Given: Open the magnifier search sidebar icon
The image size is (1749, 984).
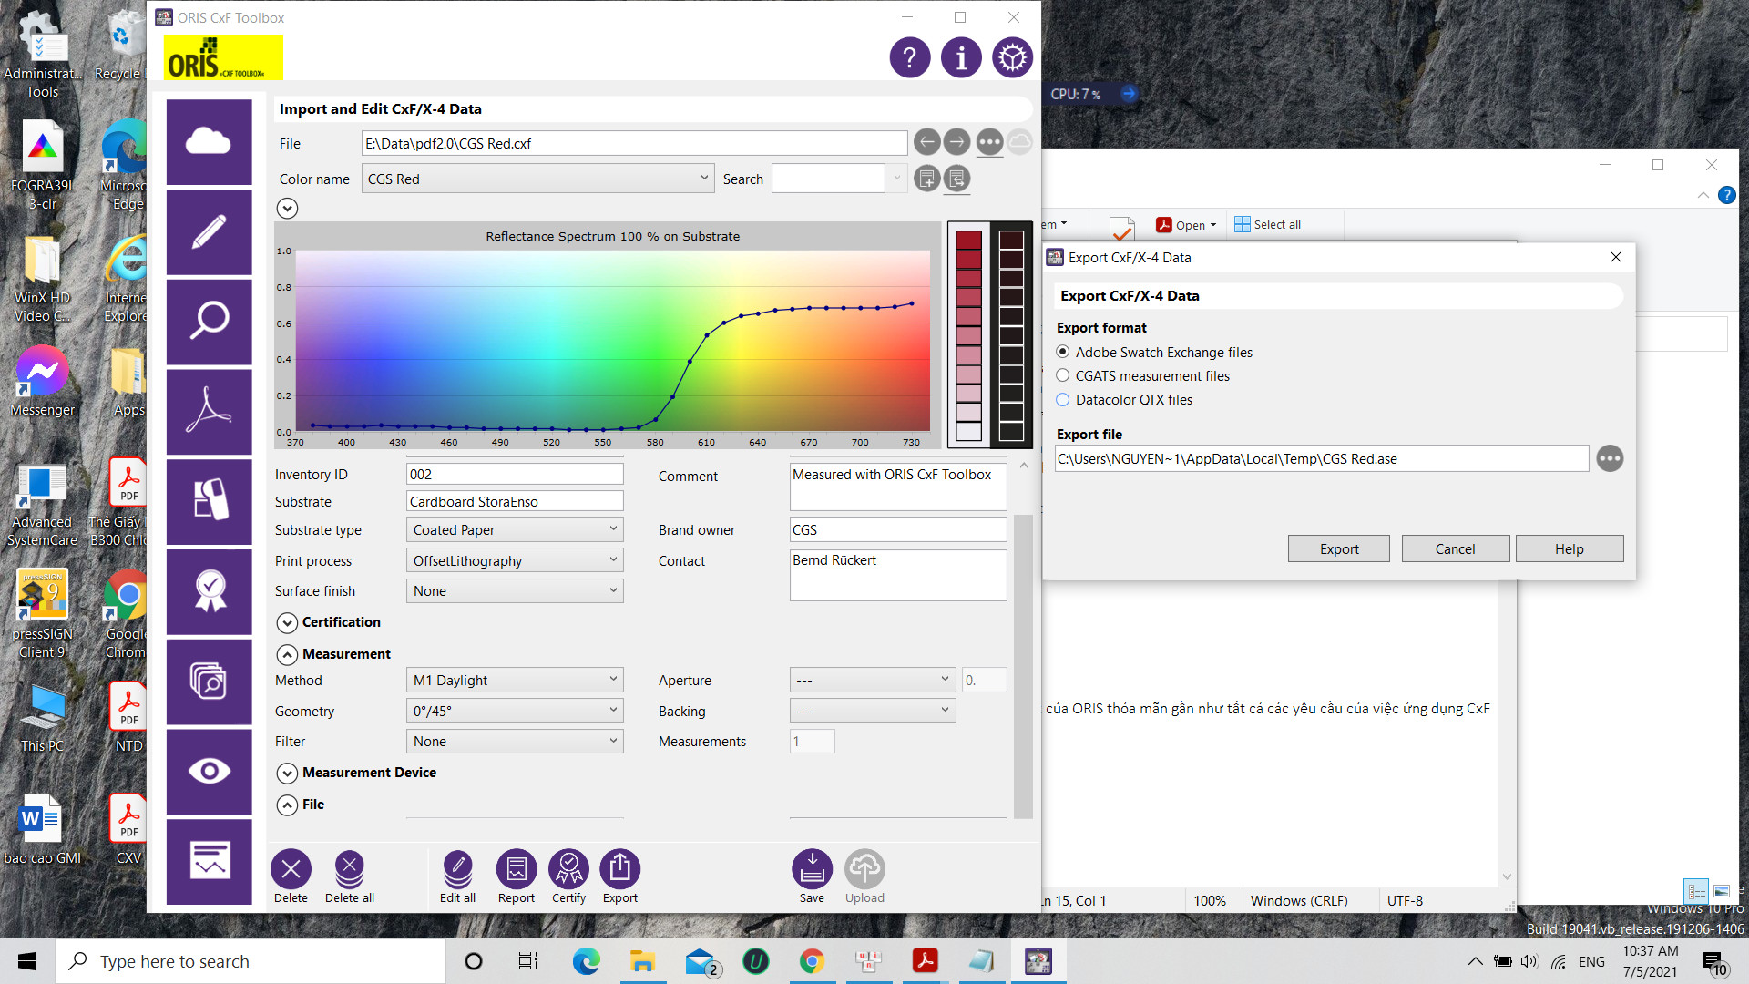Looking at the screenshot, I should point(209,321).
